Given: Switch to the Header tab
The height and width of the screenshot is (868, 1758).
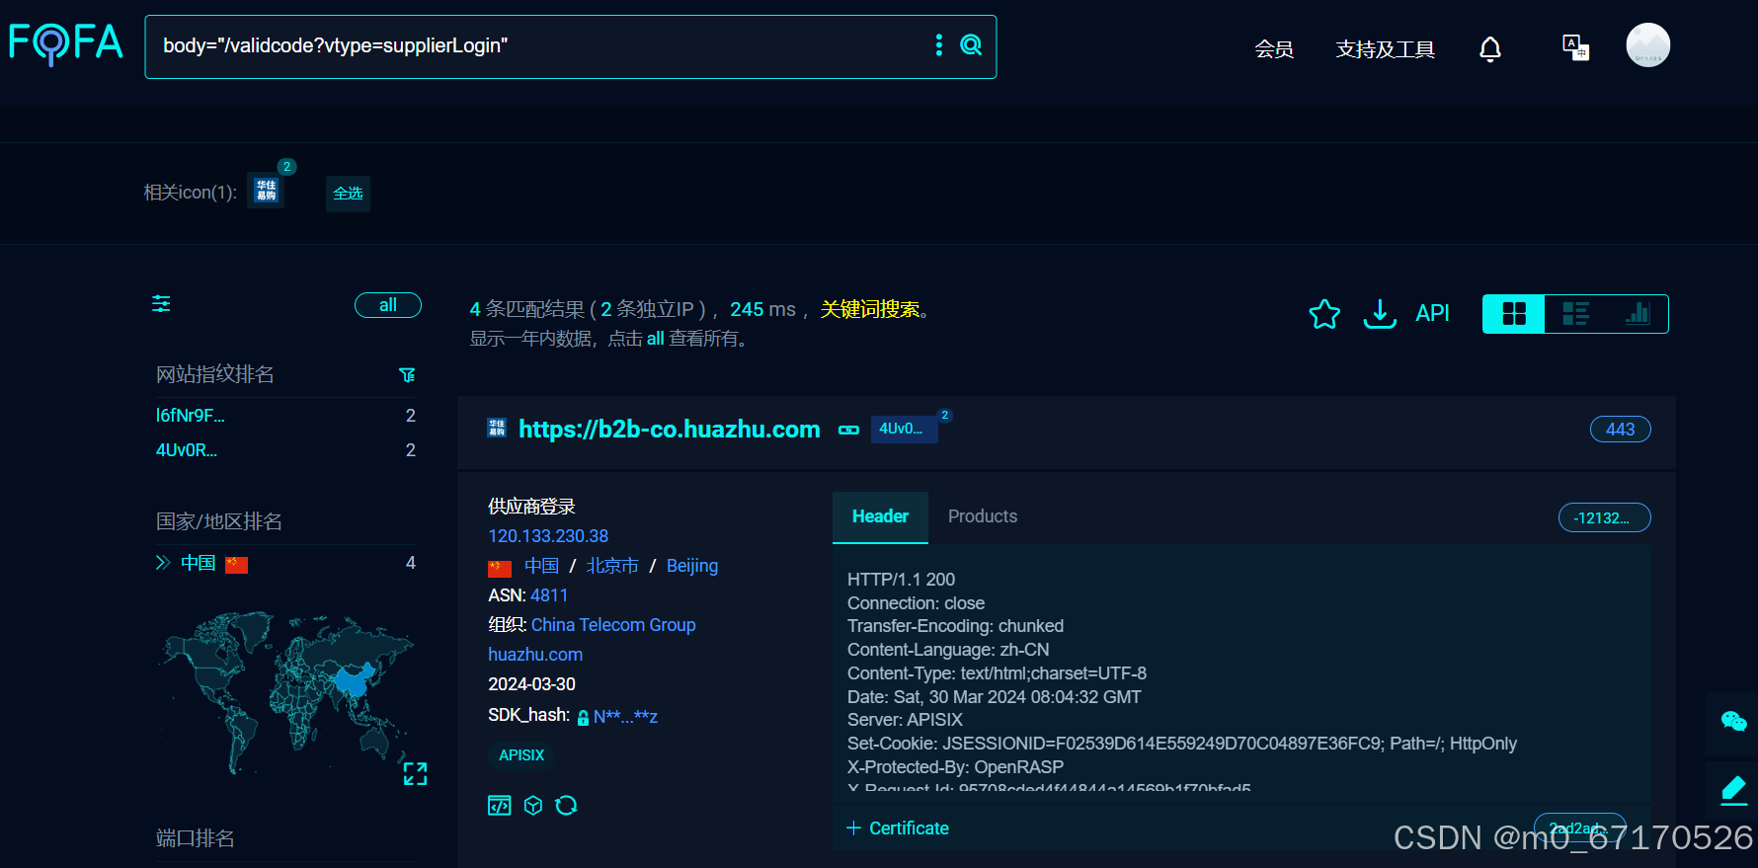Looking at the screenshot, I should click(880, 516).
